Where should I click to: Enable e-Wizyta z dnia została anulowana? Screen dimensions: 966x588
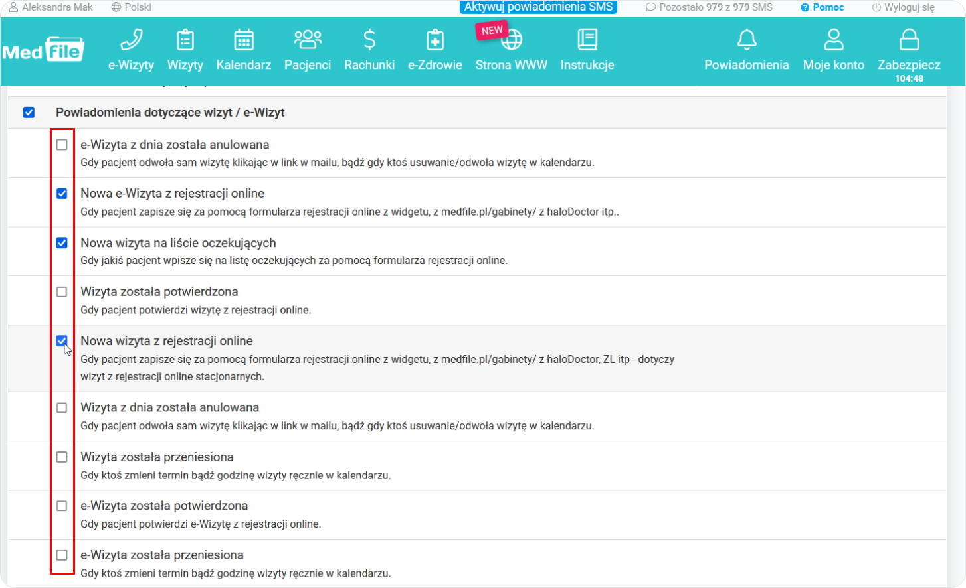coord(62,145)
